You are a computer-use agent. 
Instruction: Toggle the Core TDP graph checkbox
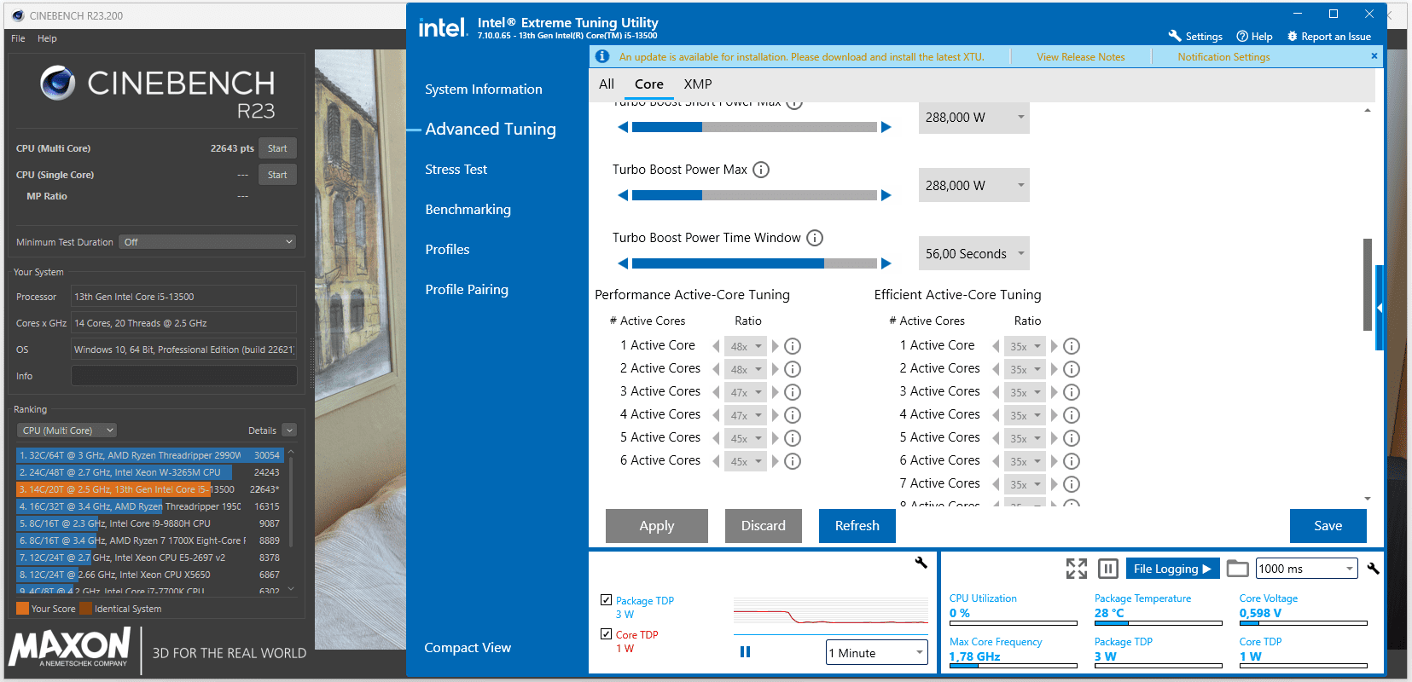point(606,634)
